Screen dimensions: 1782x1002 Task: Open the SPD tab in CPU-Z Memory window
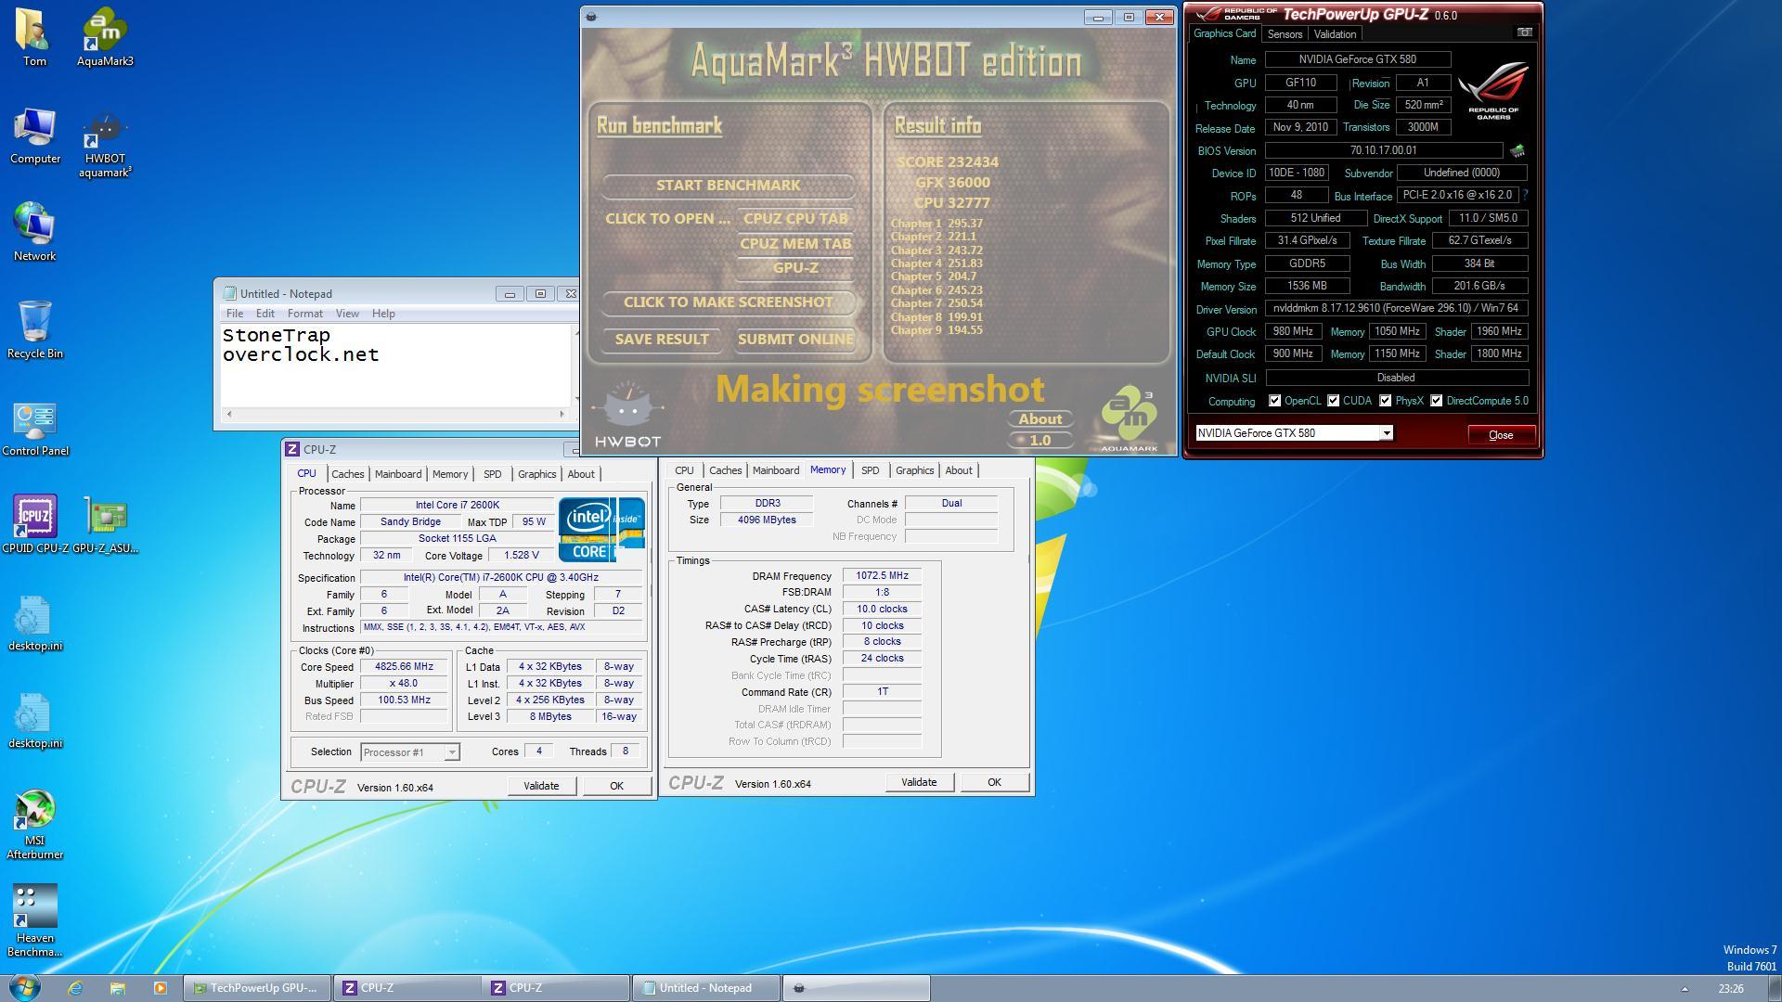point(870,470)
